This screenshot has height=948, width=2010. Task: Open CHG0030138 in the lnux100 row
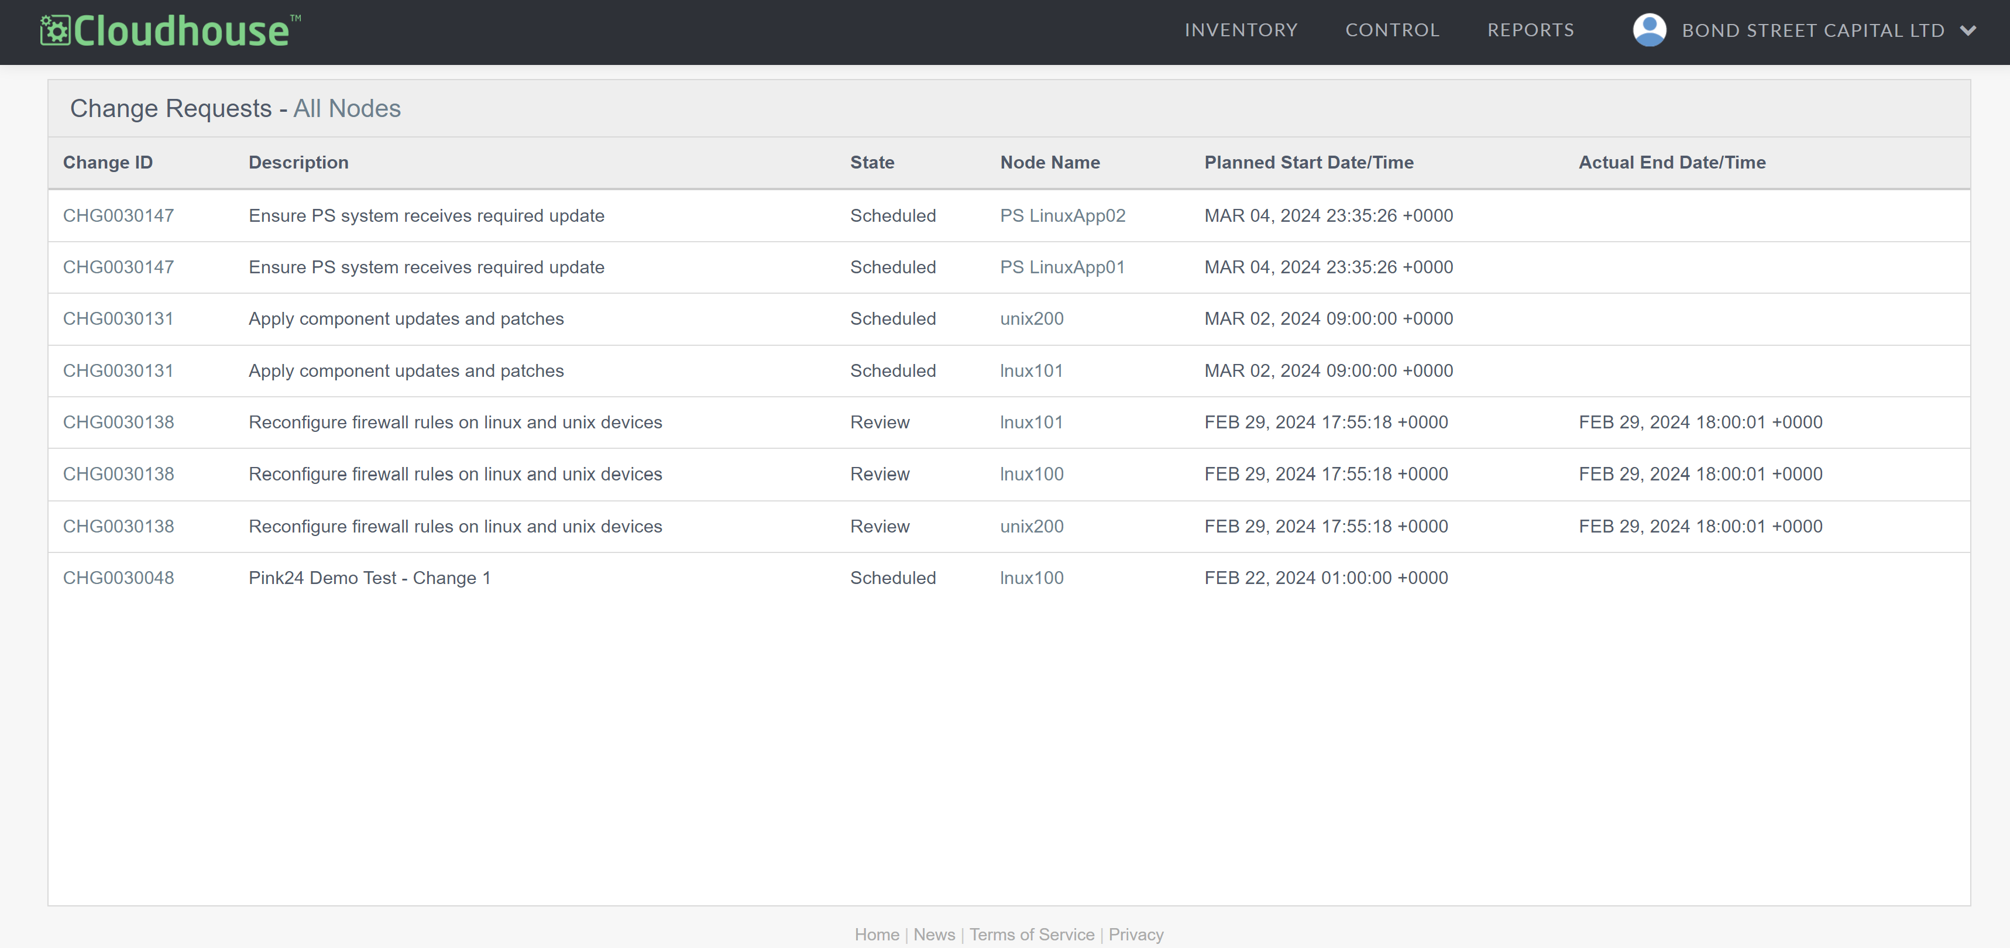tap(119, 473)
